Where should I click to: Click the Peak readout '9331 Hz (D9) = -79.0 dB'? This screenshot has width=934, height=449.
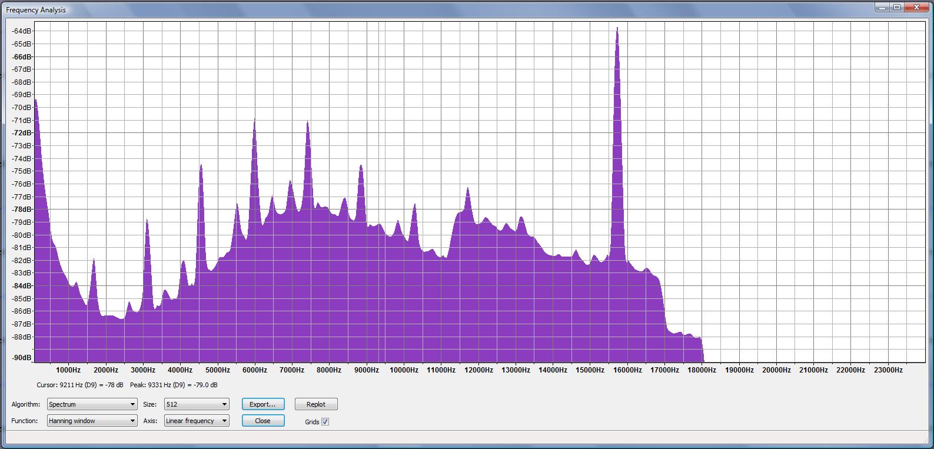(174, 385)
